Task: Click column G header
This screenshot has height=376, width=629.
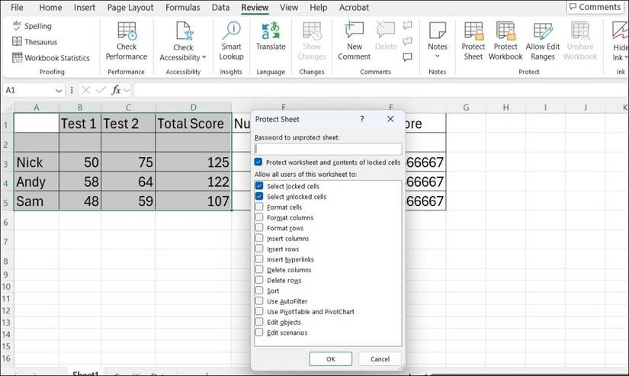Action: [x=466, y=107]
